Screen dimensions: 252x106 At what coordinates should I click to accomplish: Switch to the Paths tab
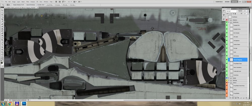pyautogui.click(x=240, y=9)
